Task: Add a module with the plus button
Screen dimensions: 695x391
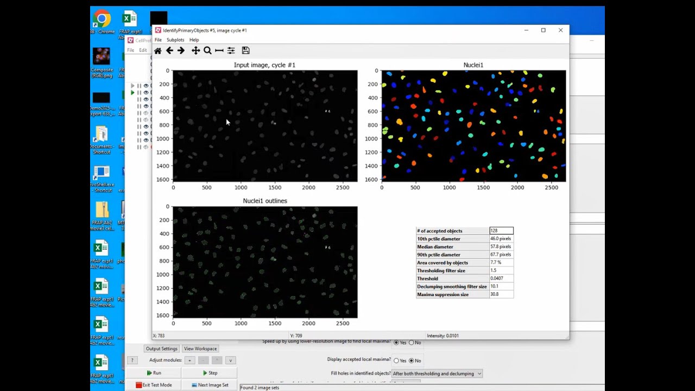Action: [x=189, y=360]
